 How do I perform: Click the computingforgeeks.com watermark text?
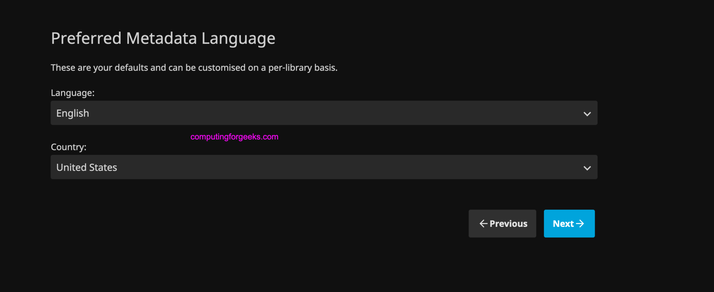point(234,137)
